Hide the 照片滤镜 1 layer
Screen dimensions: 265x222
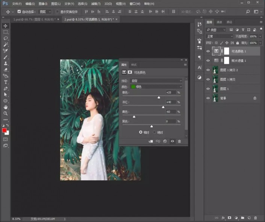(208, 61)
